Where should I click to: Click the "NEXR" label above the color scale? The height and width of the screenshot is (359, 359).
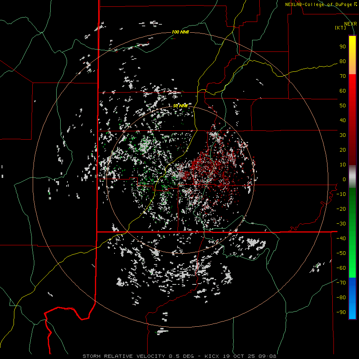351,24
